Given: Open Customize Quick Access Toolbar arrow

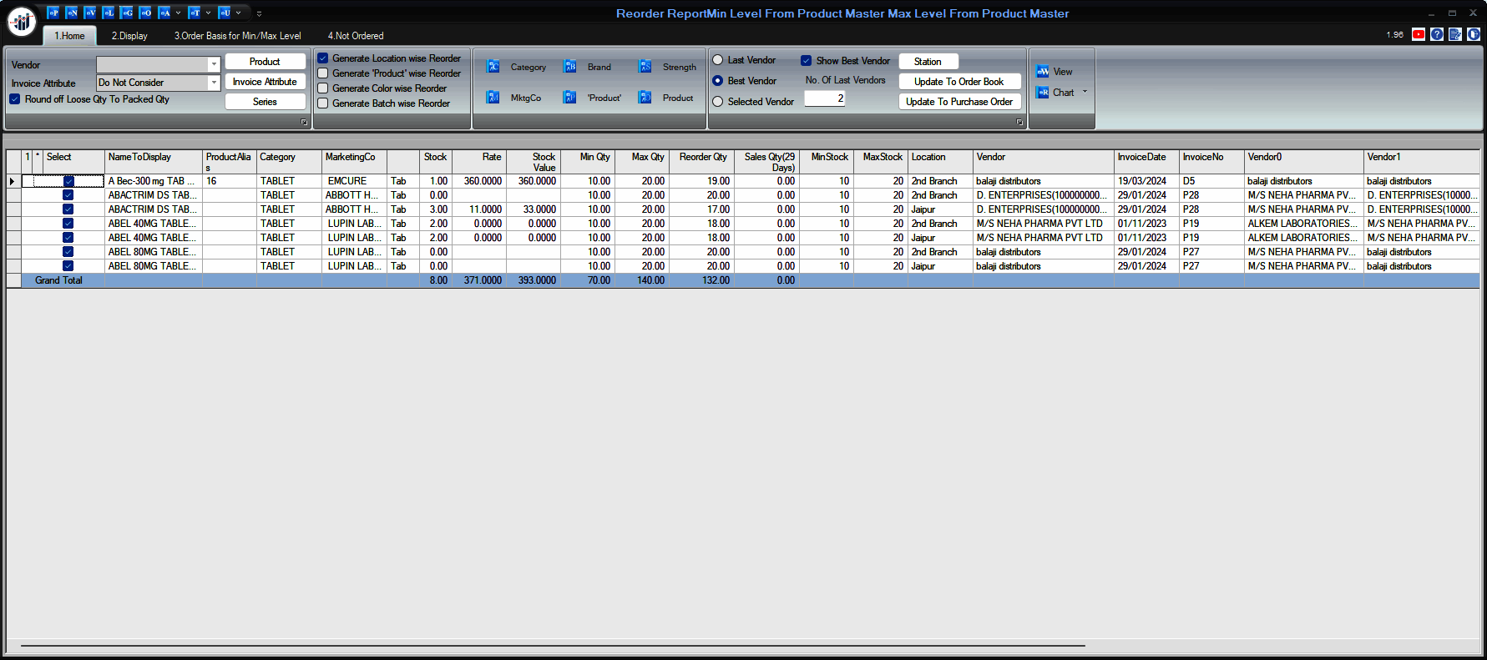Looking at the screenshot, I should click(259, 13).
